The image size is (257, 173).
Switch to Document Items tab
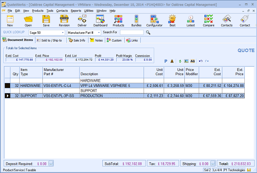[18, 40]
